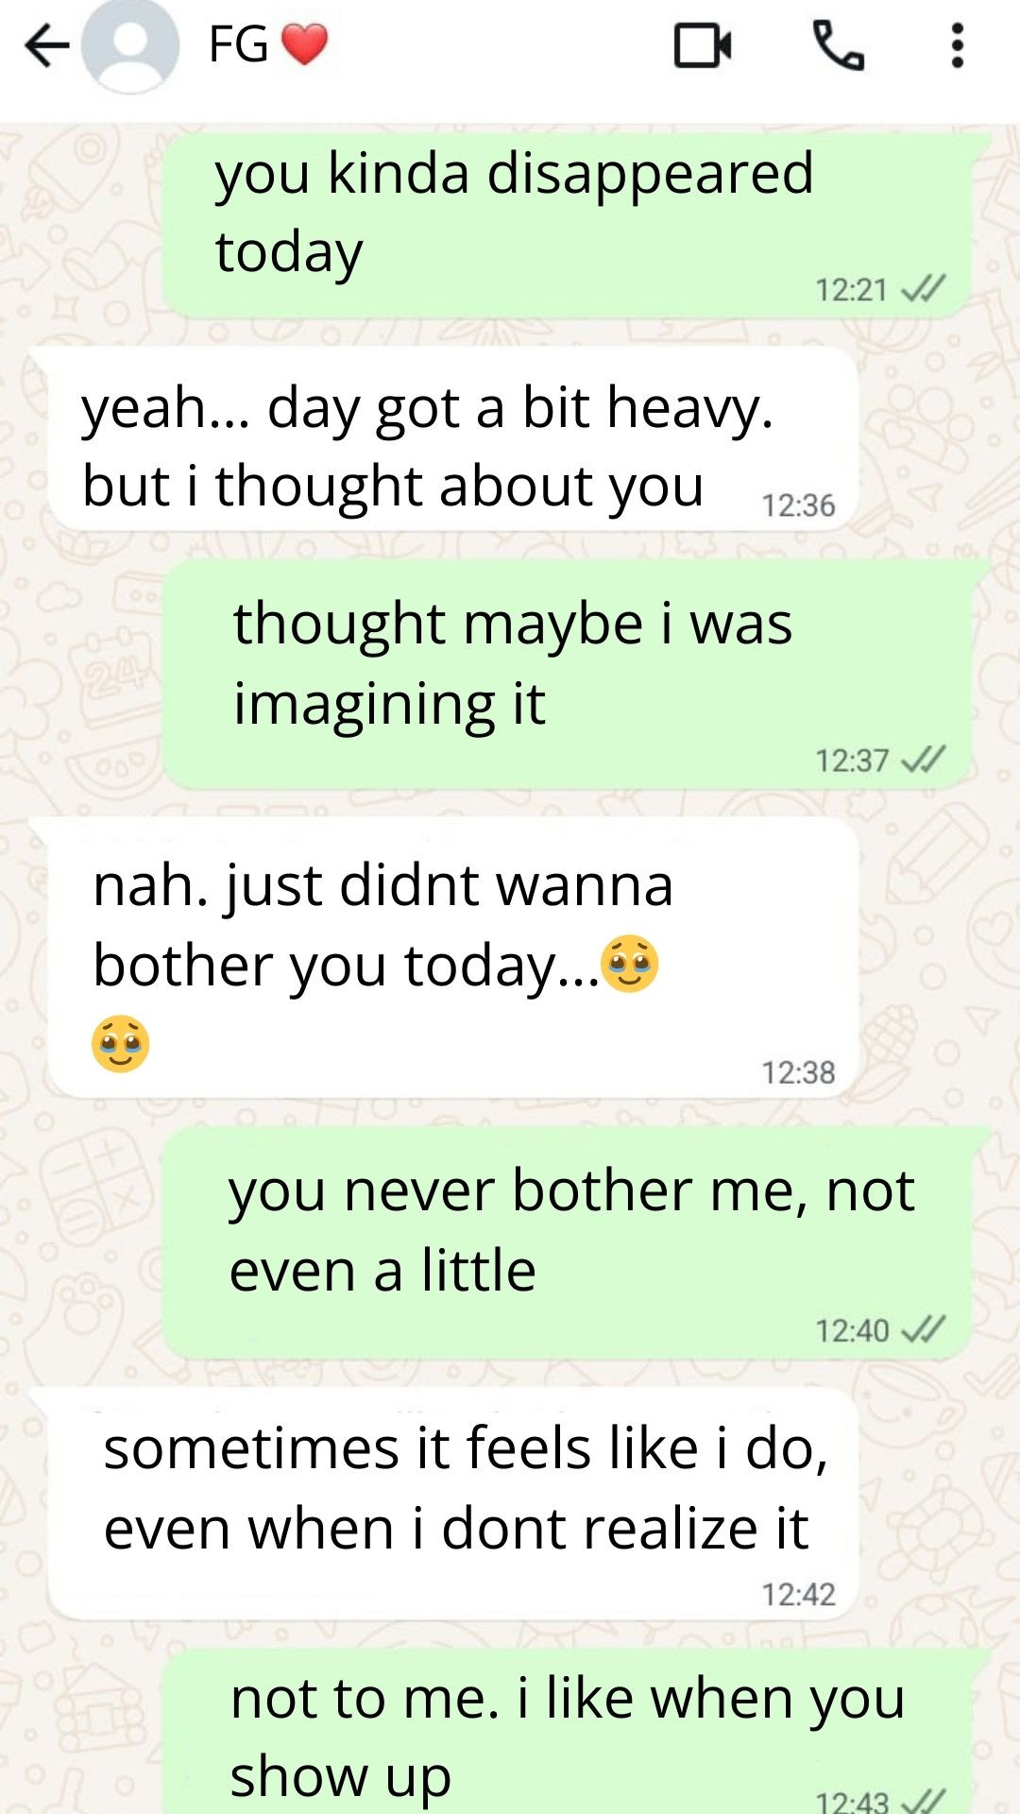Screen dimensions: 1020x1814
Task: Select the 'nah. just didnt wanna bother' message
Action: pos(453,957)
